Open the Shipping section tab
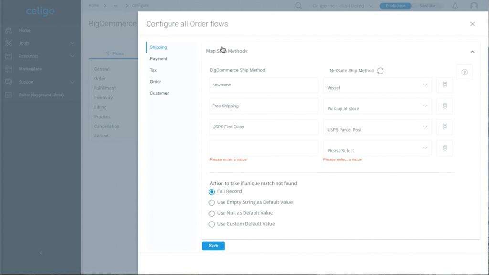Screen dimensions: 489x275 tap(158, 47)
